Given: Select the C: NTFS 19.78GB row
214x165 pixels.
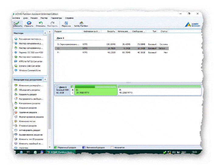Looking at the screenshot, I should (112, 48).
